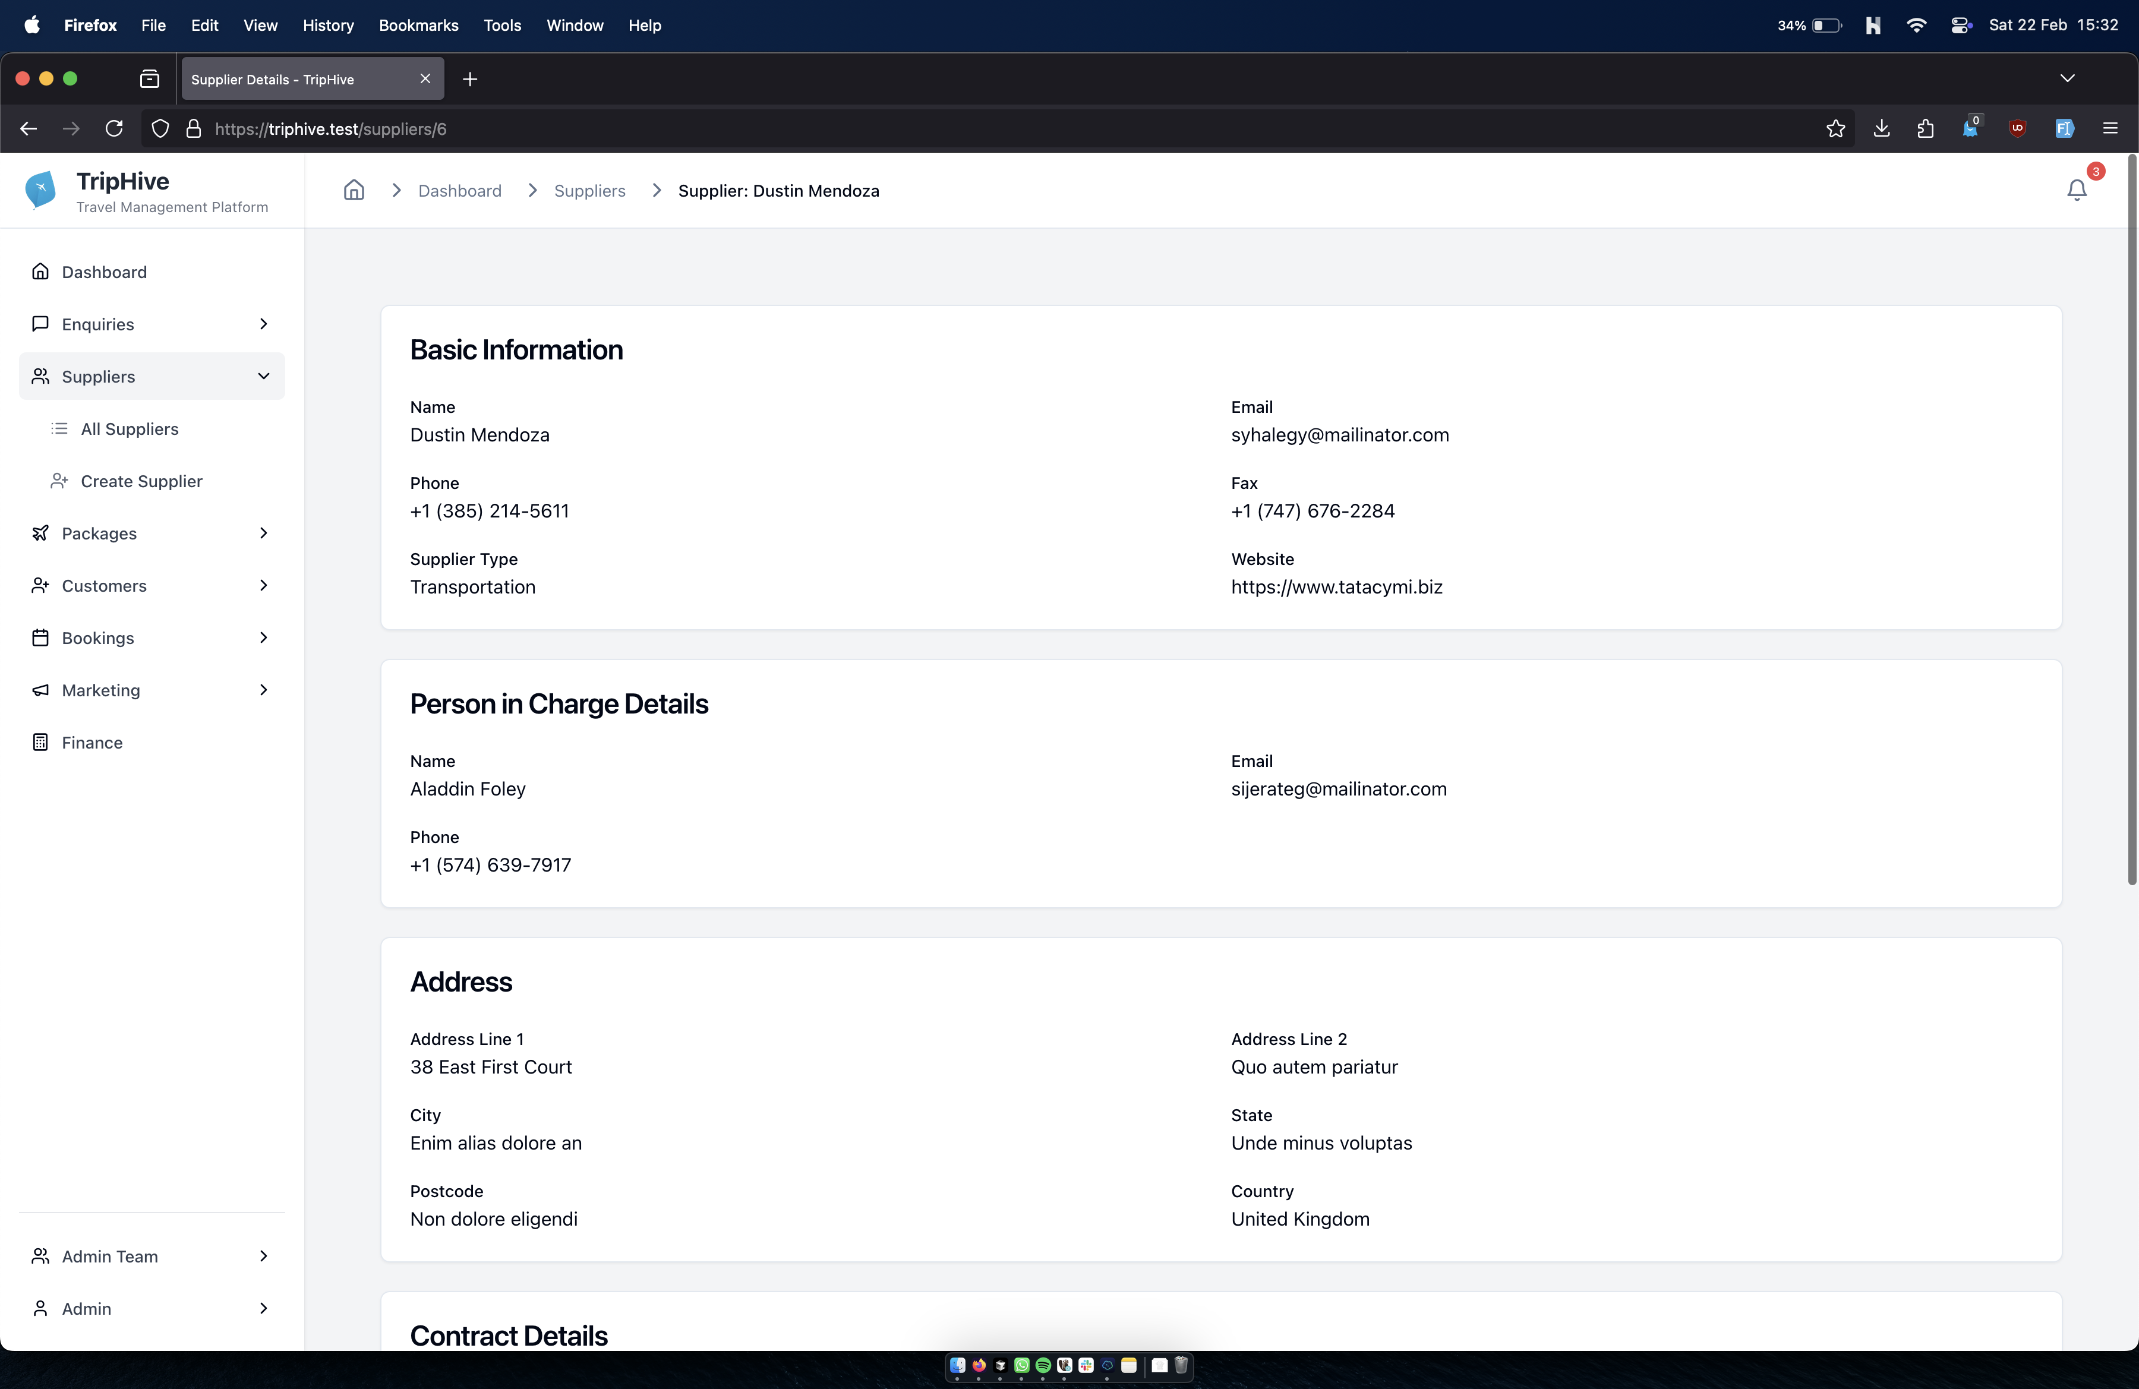This screenshot has height=1389, width=2139.
Task: Go back with the browser back arrow
Action: pos(29,128)
